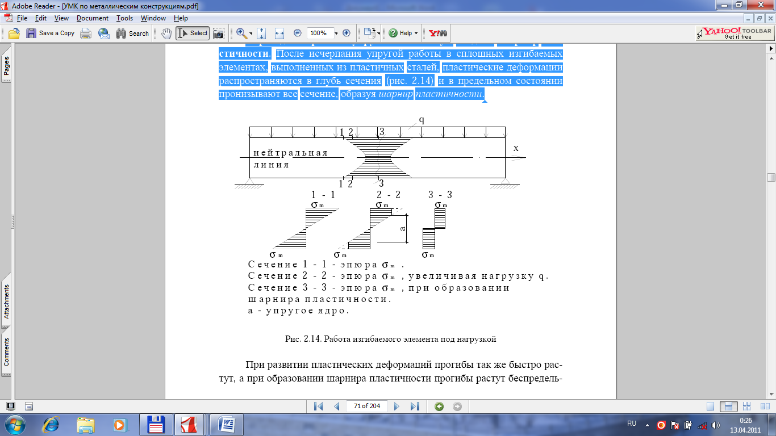This screenshot has height=436, width=776.
Task: Click the floppy disk app in taskbar
Action: (x=155, y=425)
